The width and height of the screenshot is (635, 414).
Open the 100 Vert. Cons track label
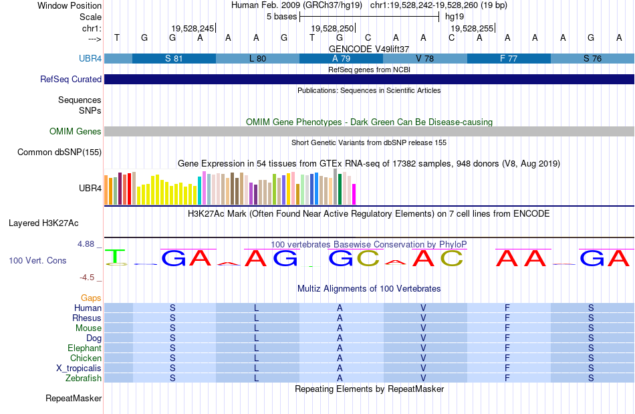(37, 260)
